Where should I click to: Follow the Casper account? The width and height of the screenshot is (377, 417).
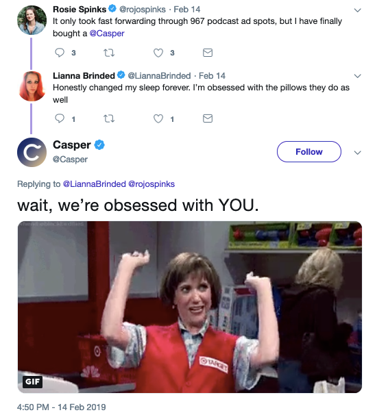point(309,151)
